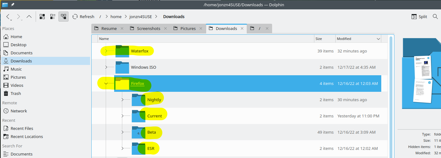Image resolution: width=441 pixels, height=158 pixels.
Task: Expand the ESR subfolder
Action: (123, 148)
